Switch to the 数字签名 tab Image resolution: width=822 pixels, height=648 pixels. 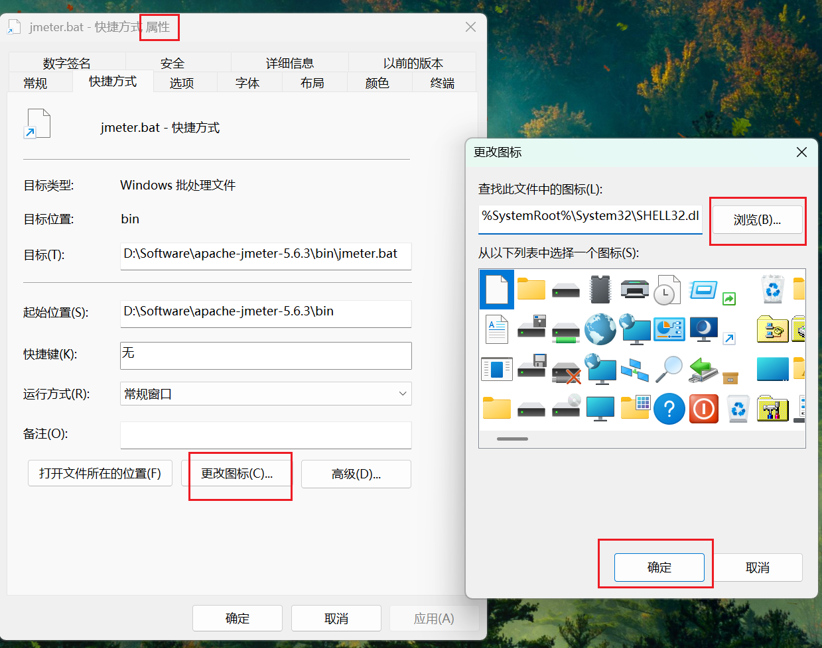67,63
